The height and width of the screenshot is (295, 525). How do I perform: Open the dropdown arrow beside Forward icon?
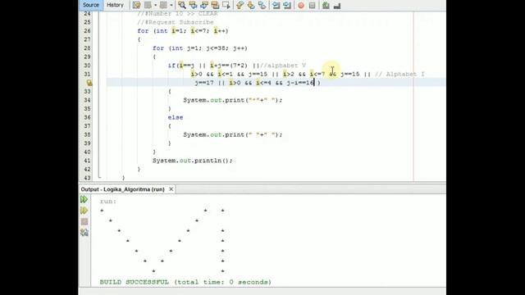tap(171, 5)
